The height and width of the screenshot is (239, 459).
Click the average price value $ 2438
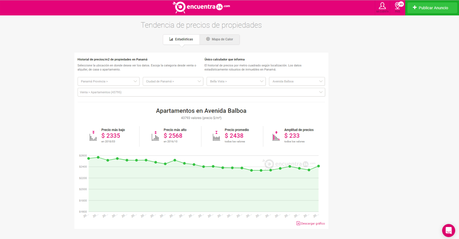click(x=234, y=136)
